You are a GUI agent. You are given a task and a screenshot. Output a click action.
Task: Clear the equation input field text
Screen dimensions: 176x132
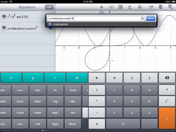[x=142, y=18]
